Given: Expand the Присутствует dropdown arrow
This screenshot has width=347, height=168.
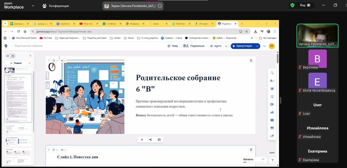Looking at the screenshot, I should point(257,46).
